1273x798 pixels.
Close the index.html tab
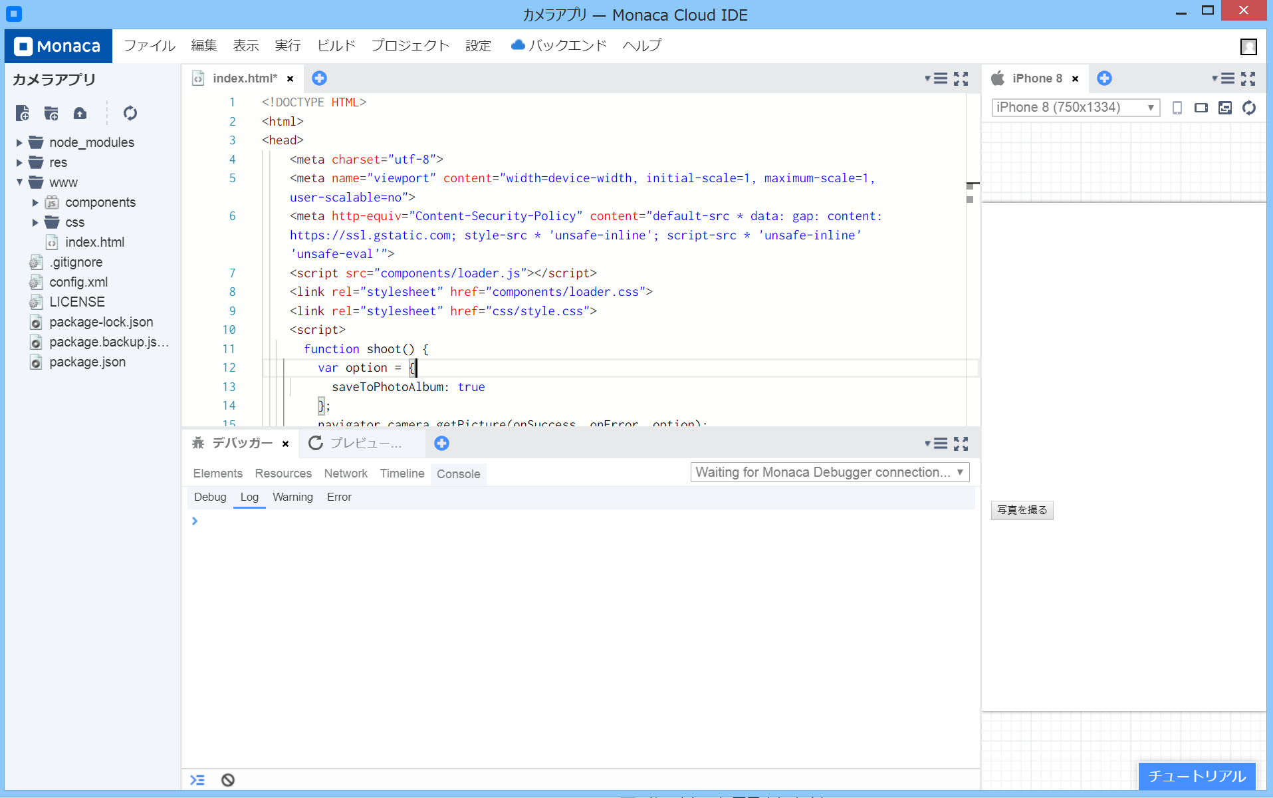tap(290, 79)
